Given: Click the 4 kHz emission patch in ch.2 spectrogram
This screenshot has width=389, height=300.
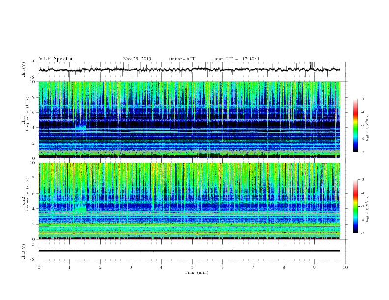Looking at the screenshot, I should pyautogui.click(x=80, y=207).
